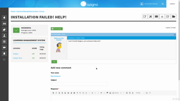Insert a bulleted list in editor

[x=83, y=93]
